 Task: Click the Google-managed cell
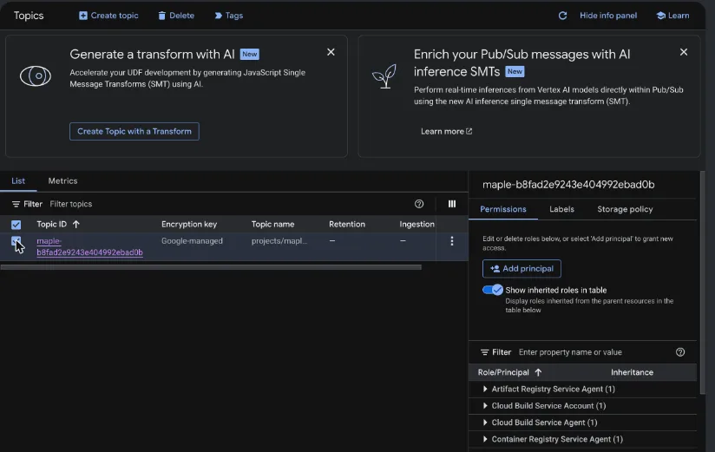[192, 241]
